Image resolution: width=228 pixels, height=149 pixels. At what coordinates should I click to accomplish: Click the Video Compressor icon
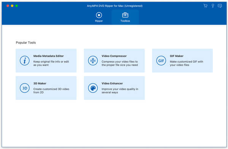coord(93,61)
